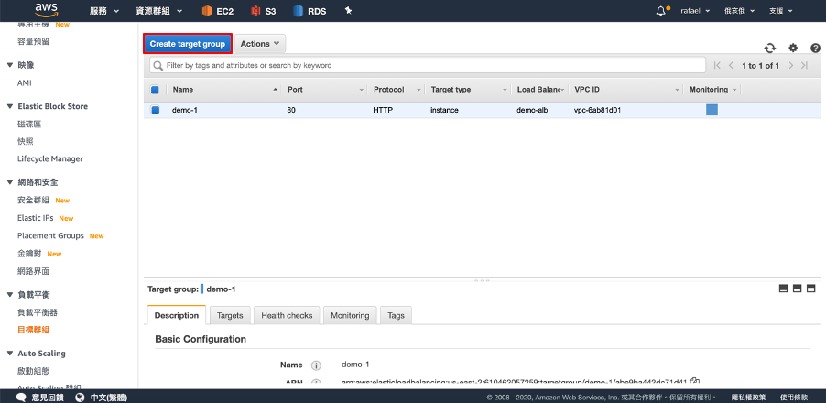The height and width of the screenshot is (403, 826).
Task: Open AMI in the sidebar
Action: (x=25, y=83)
